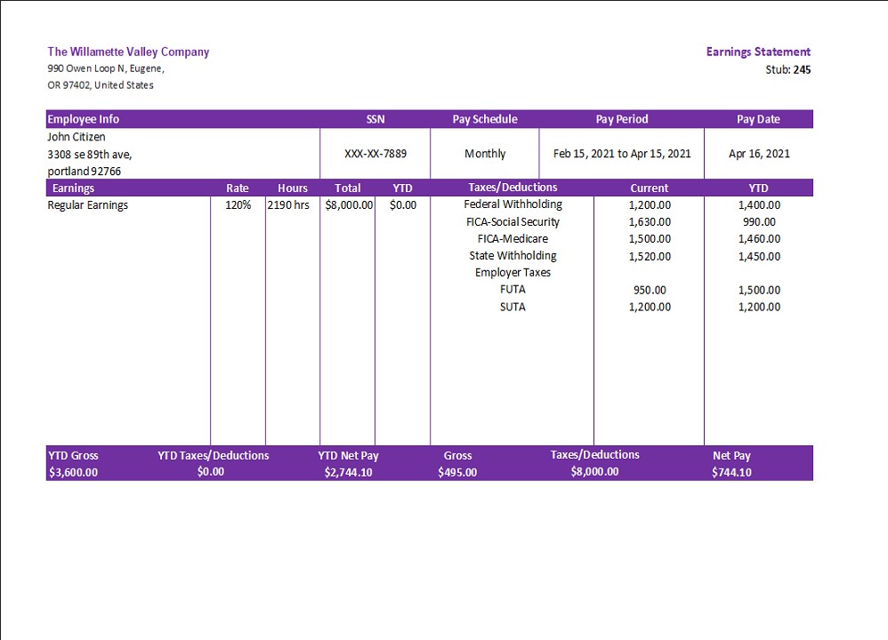Click The Willamette Valley Company title

(x=128, y=52)
